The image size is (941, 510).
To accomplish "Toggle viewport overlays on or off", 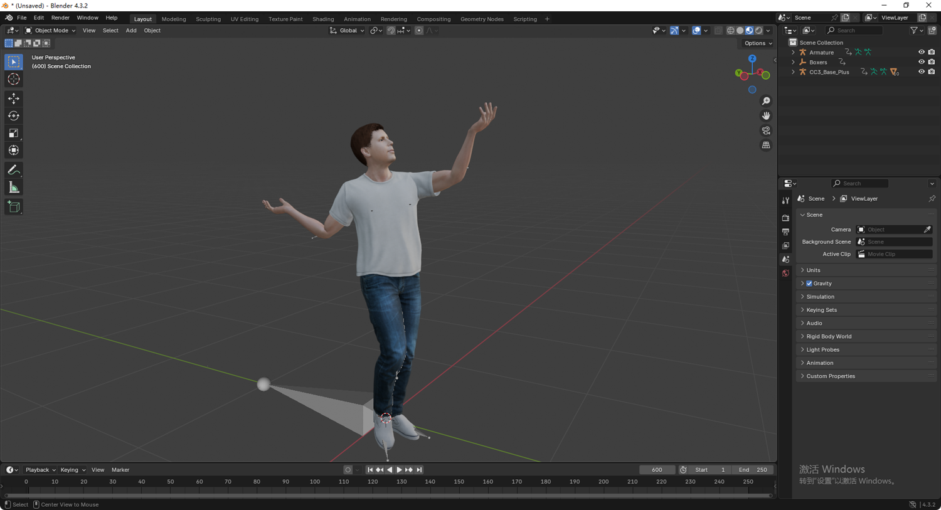I will [x=696, y=30].
